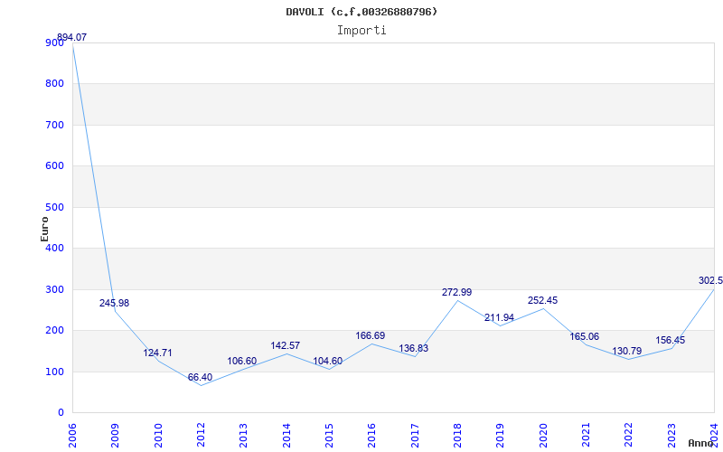Click the data label 66.40
The height and width of the screenshot is (452, 723).
point(200,377)
